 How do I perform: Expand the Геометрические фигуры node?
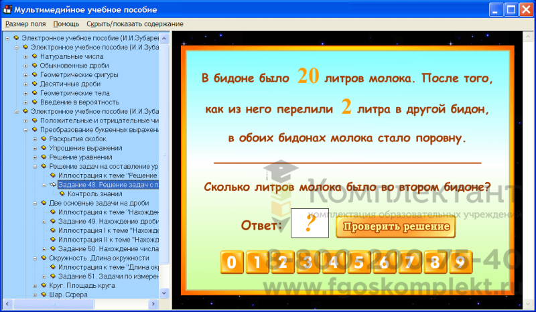[25, 75]
